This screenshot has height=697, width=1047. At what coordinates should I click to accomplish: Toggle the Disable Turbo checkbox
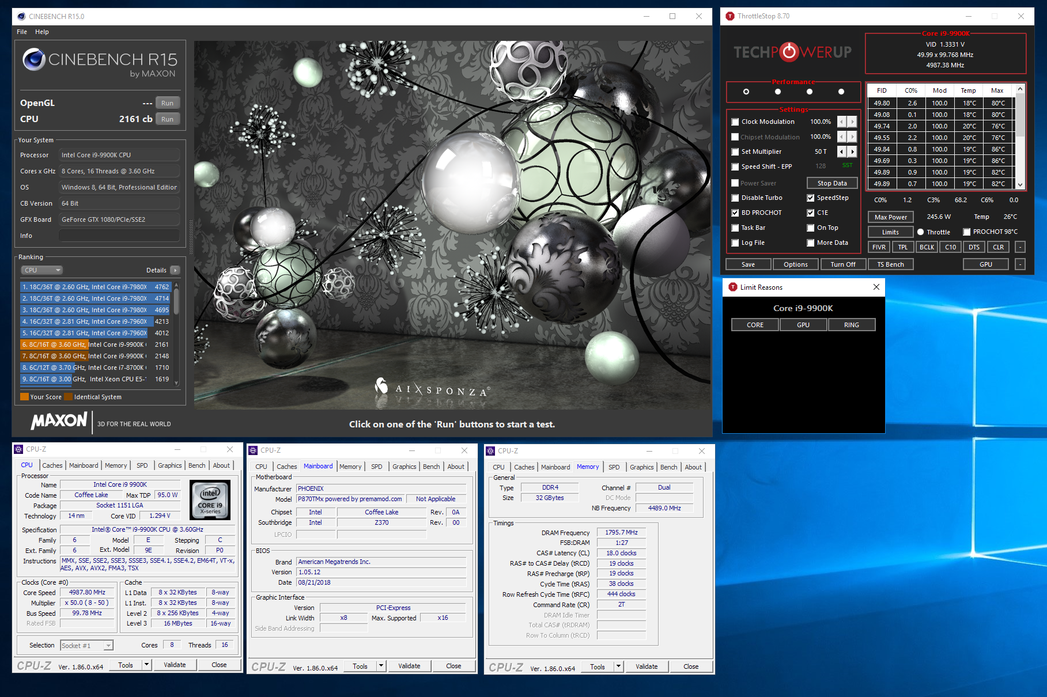[x=735, y=198]
